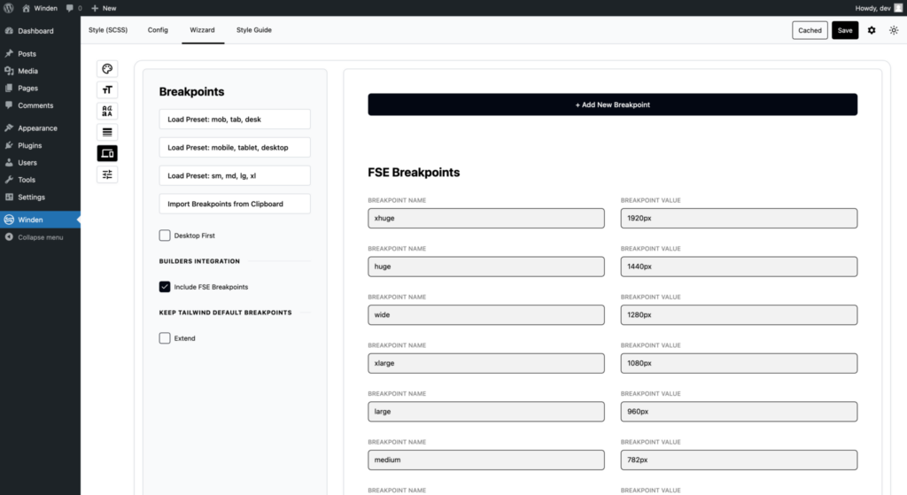The height and width of the screenshot is (495, 907).
Task: Select the breakpoints devices wizard section
Action: coord(107,153)
